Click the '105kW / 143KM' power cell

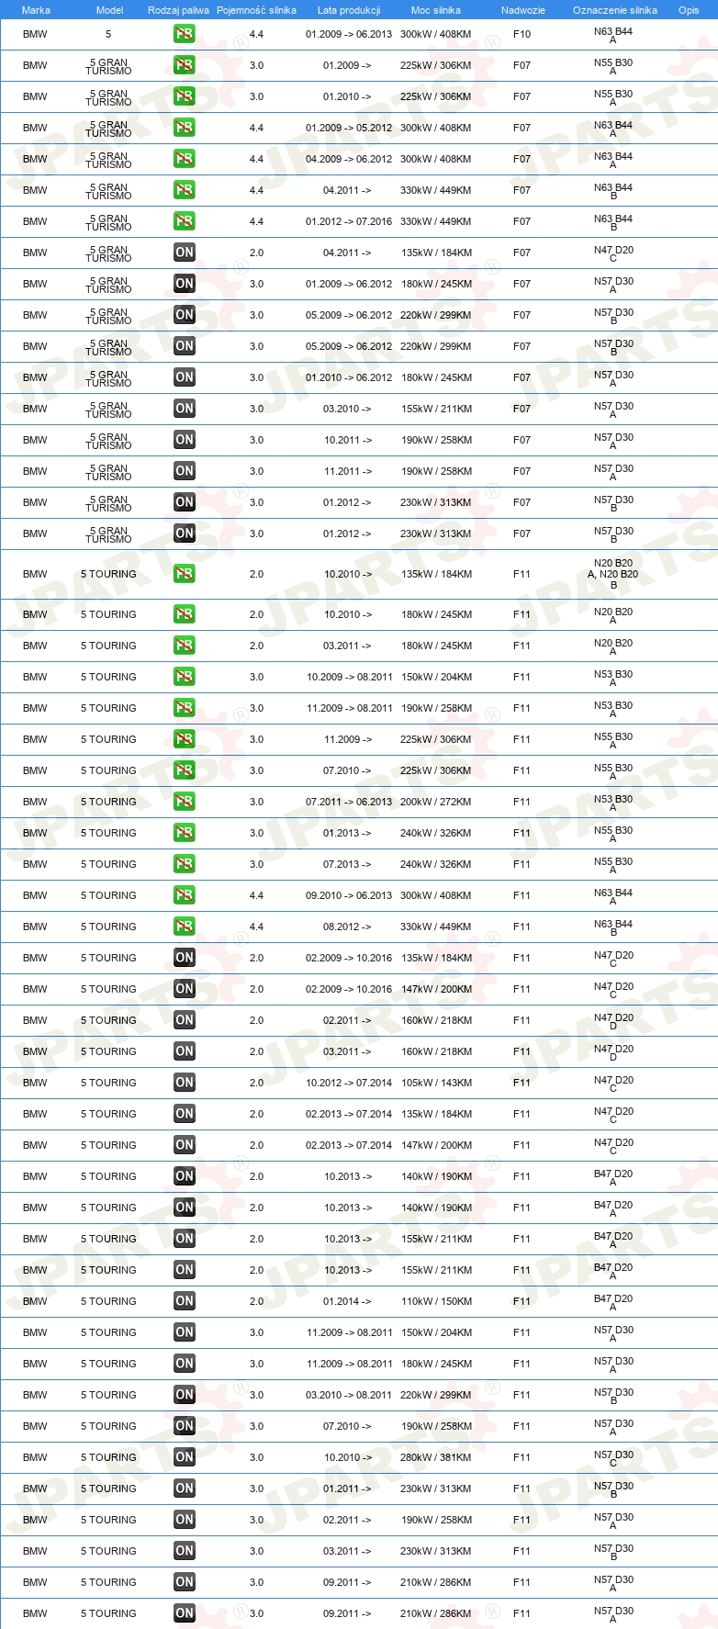436,1083
